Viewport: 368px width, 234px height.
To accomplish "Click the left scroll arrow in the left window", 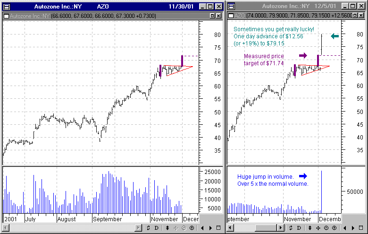I will click(6, 228).
